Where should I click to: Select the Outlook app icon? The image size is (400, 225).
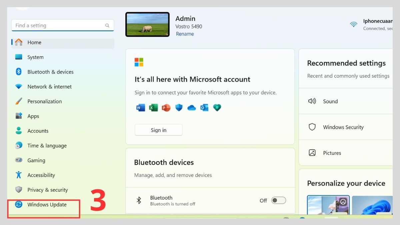(x=204, y=107)
